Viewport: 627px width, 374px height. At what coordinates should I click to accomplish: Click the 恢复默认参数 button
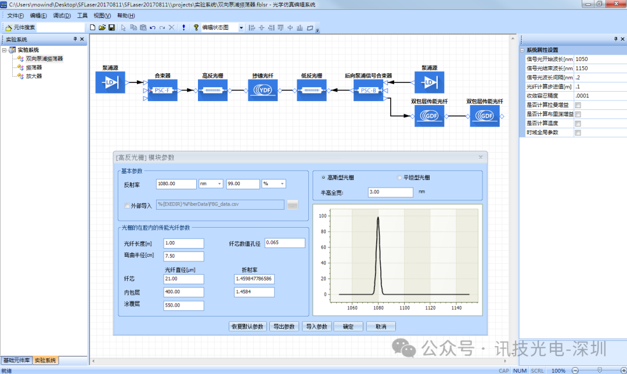click(247, 326)
